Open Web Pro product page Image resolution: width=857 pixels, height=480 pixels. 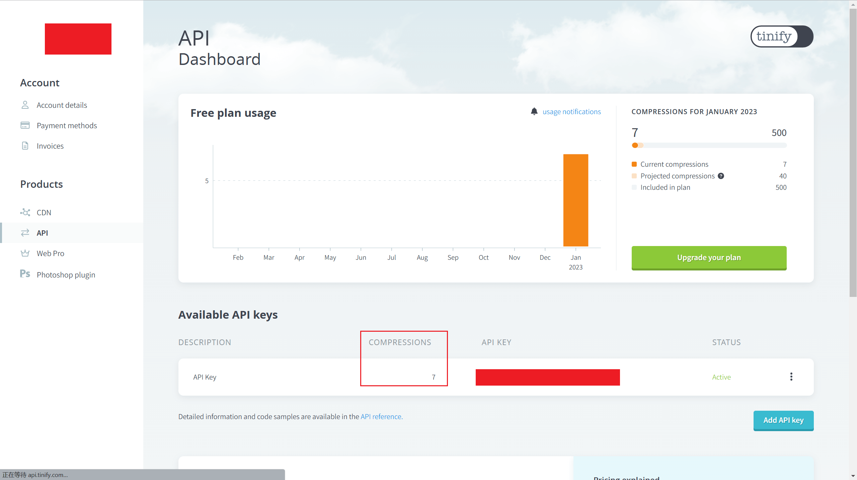(51, 253)
